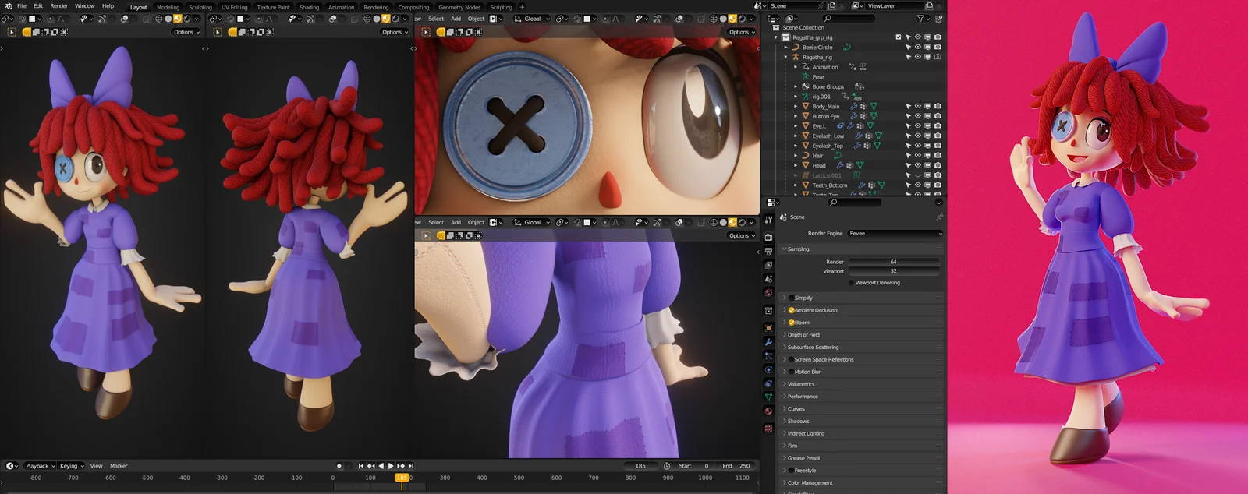Expand the BezierCircle item in outliner

[786, 47]
